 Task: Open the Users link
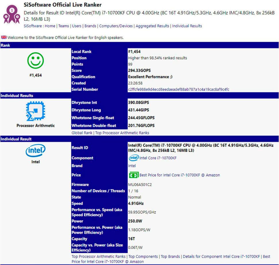click(77, 26)
